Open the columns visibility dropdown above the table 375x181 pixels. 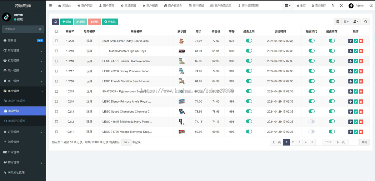(346, 21)
